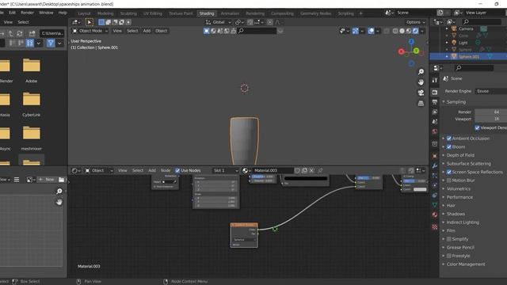The image size is (507, 285).
Task: Expand the Depth of Field panel
Action: [x=460, y=155]
